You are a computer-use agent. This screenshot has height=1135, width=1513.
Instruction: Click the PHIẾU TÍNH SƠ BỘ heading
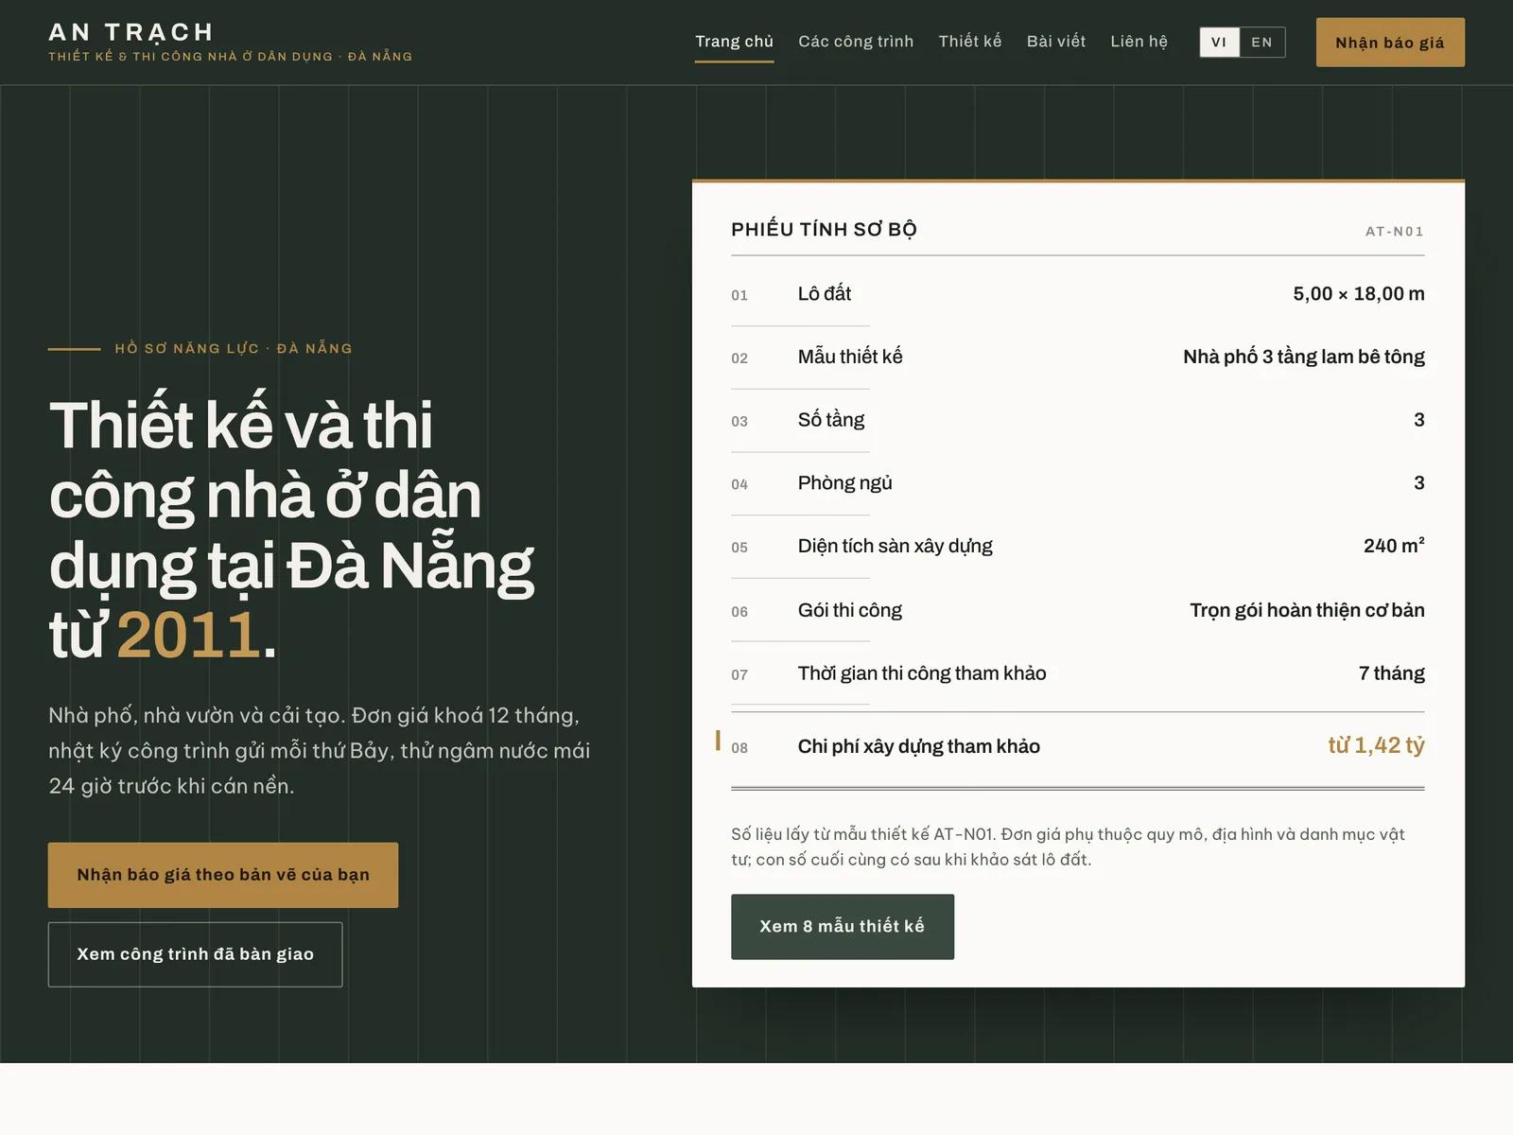click(x=824, y=230)
